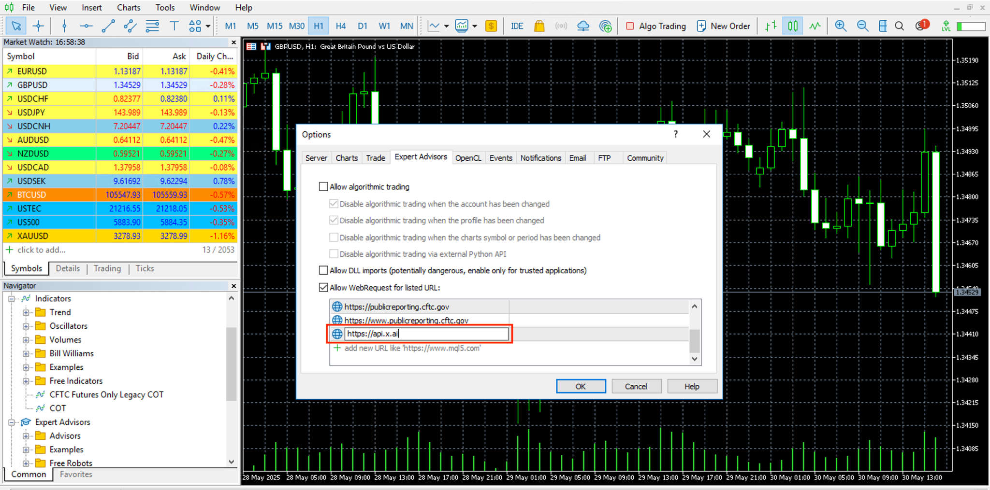Switch chart to bar chart style
Image resolution: width=990 pixels, height=490 pixels.
(771, 26)
